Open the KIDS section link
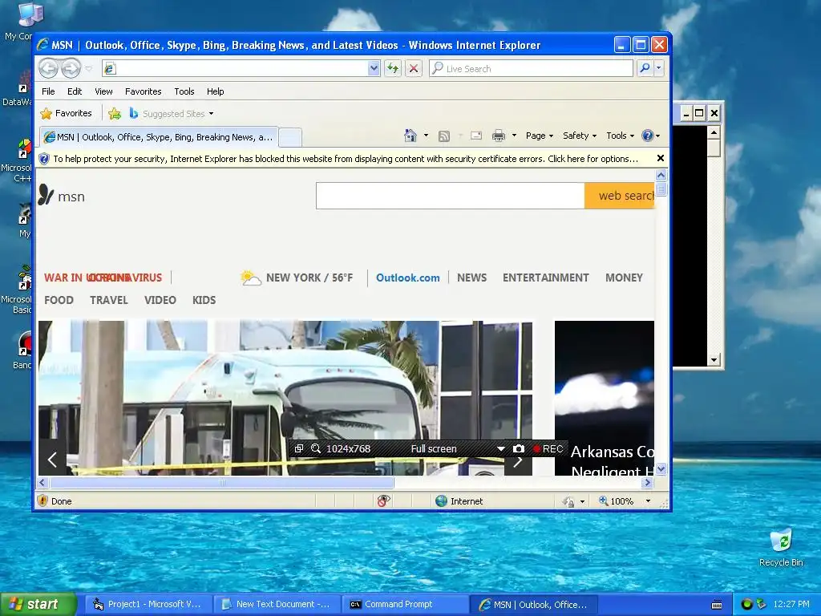Screen dimensions: 821x616 tap(204, 300)
